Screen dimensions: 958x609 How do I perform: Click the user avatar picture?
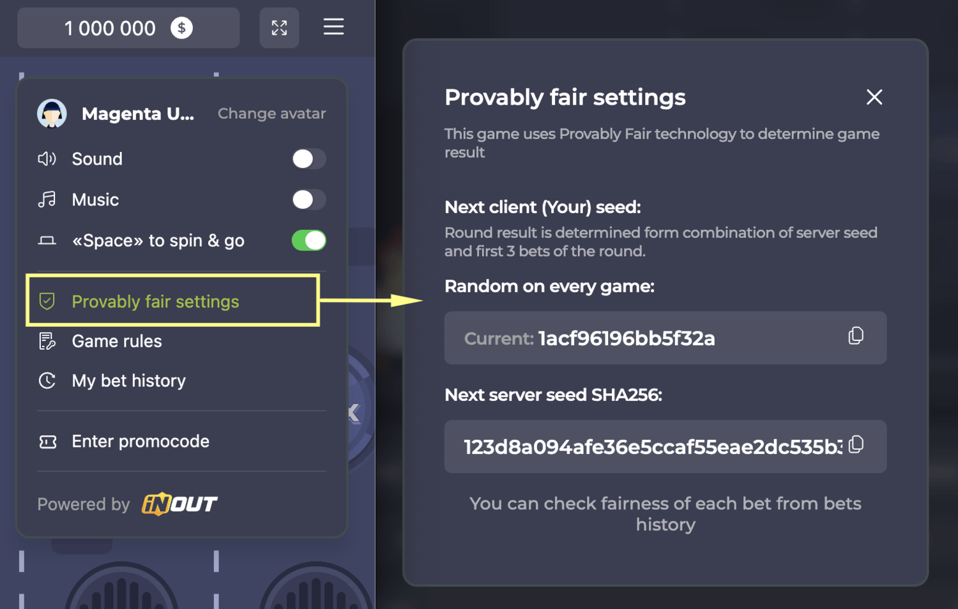click(x=52, y=114)
